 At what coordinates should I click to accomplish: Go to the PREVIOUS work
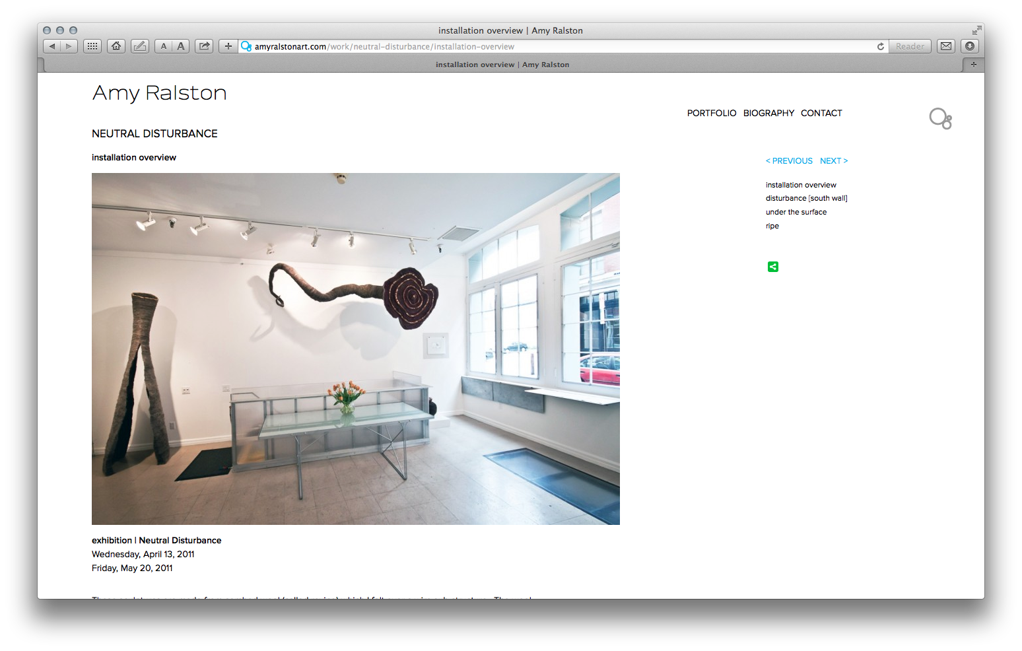click(789, 161)
